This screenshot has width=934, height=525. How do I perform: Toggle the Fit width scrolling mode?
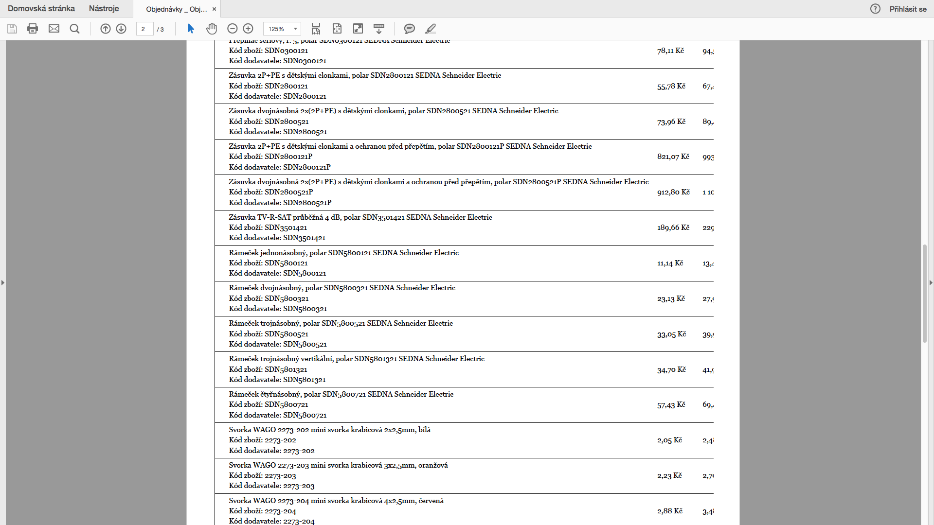(x=316, y=29)
